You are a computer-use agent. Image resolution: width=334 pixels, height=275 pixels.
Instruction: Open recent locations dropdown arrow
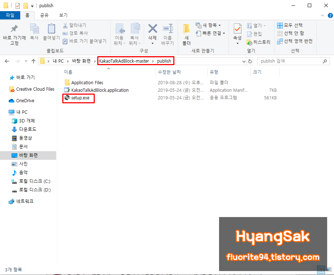tap(26, 61)
